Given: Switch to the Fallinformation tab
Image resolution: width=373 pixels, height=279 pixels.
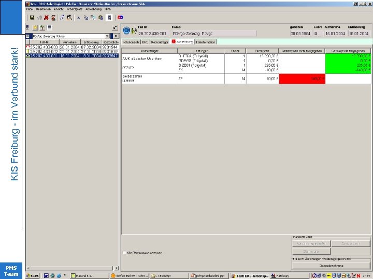Looking at the screenshot, I should [x=206, y=42].
